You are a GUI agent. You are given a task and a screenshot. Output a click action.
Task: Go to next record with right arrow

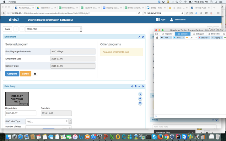(22, 29)
